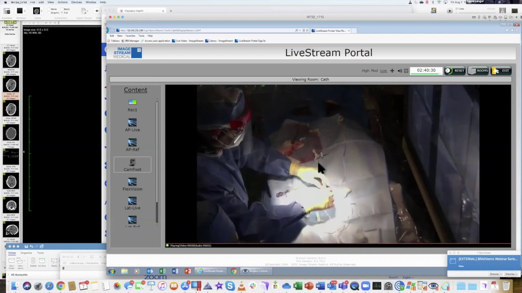Screen dimensions: 522x293
Task: Select Full annotation radio button
Action: tap(62, 13)
